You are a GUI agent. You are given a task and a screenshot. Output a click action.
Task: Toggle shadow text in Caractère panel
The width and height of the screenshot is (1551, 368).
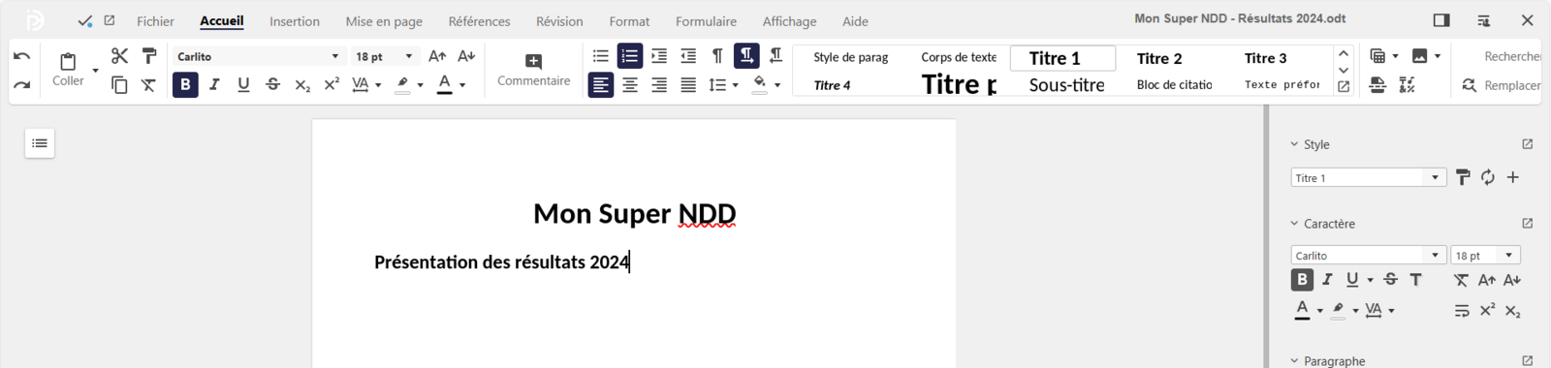[1416, 280]
